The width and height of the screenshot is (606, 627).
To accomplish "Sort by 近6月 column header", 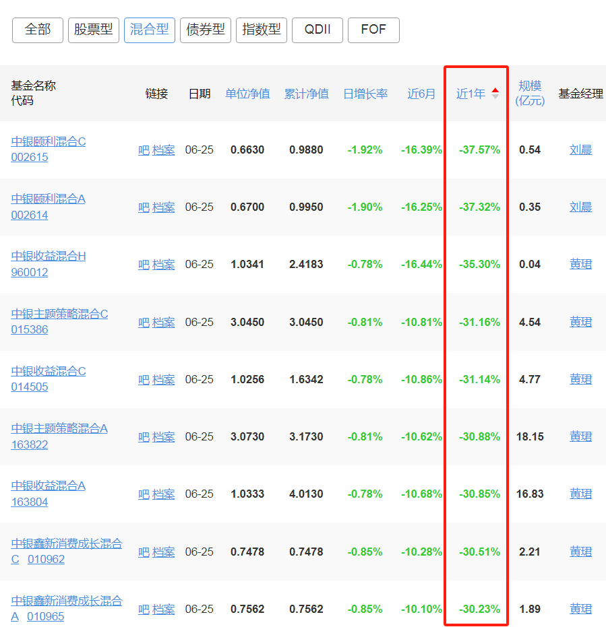I will 421,94.
